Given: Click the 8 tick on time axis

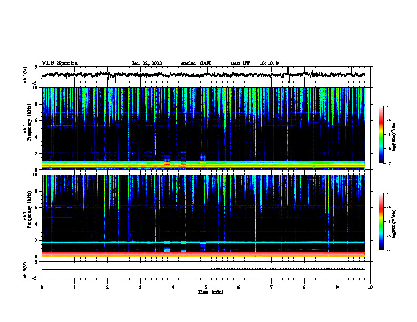Looking at the screenshot, I should pos(304,287).
